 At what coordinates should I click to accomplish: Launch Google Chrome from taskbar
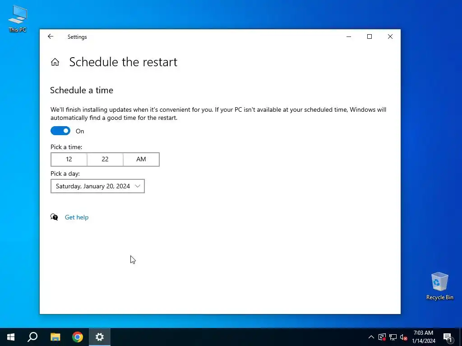point(78,337)
